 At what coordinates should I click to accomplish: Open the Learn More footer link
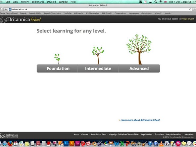[188, 134]
